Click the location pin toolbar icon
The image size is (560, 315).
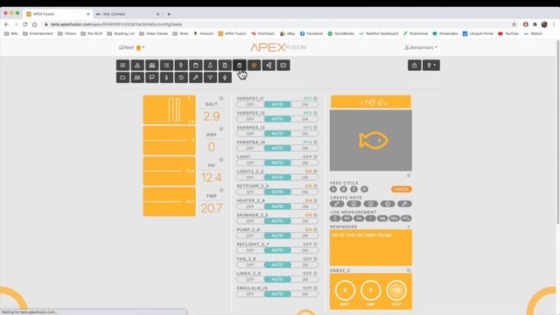pyautogui.click(x=181, y=66)
